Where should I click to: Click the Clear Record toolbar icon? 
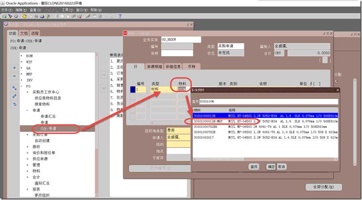(x=74, y=16)
